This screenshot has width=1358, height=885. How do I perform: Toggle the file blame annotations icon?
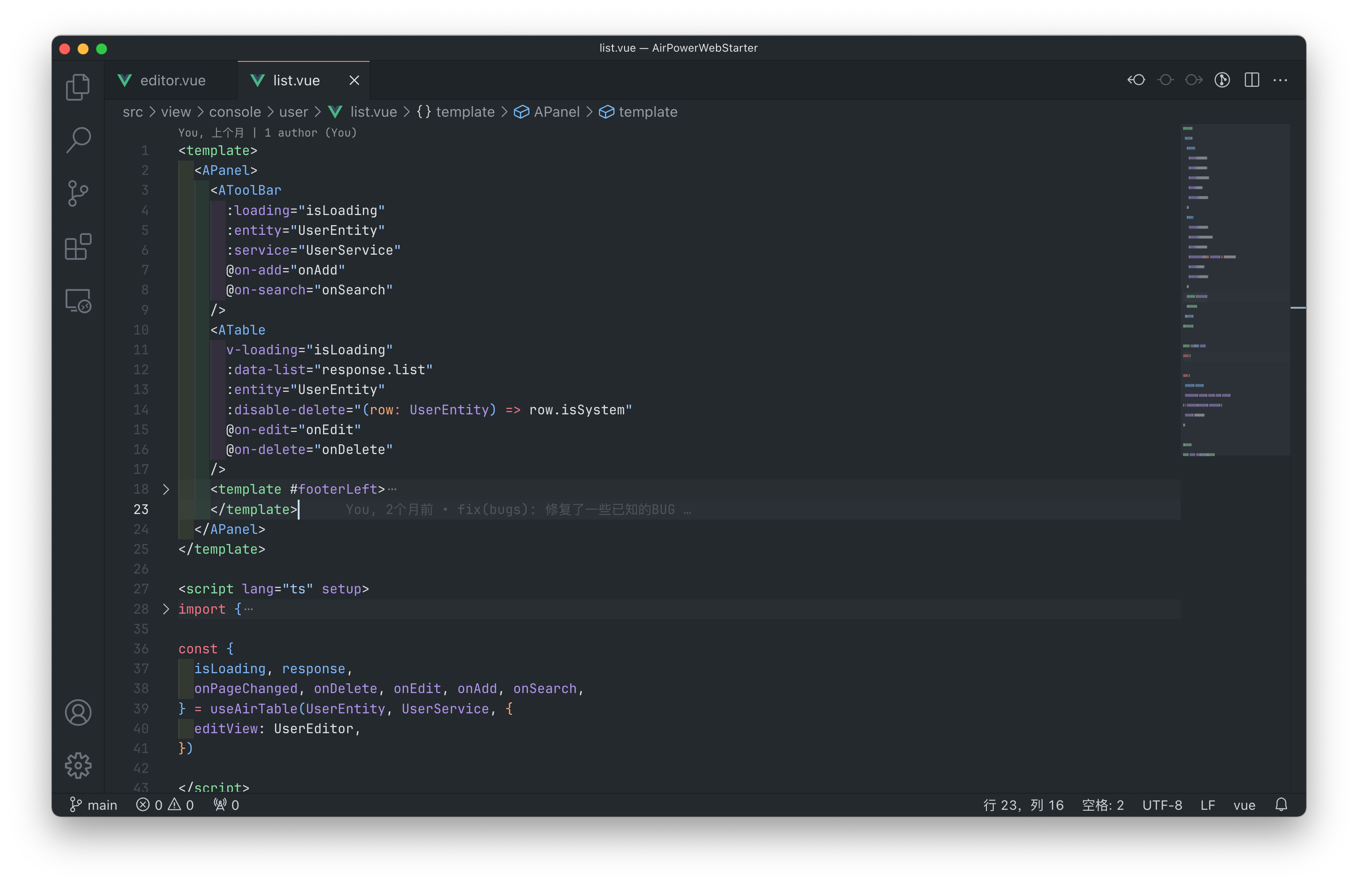[x=1222, y=80]
